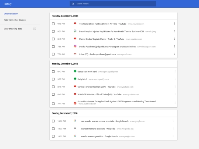Open can wonder woman remove bracelets search link
The height and width of the screenshot is (149, 199).
[x=105, y=121]
